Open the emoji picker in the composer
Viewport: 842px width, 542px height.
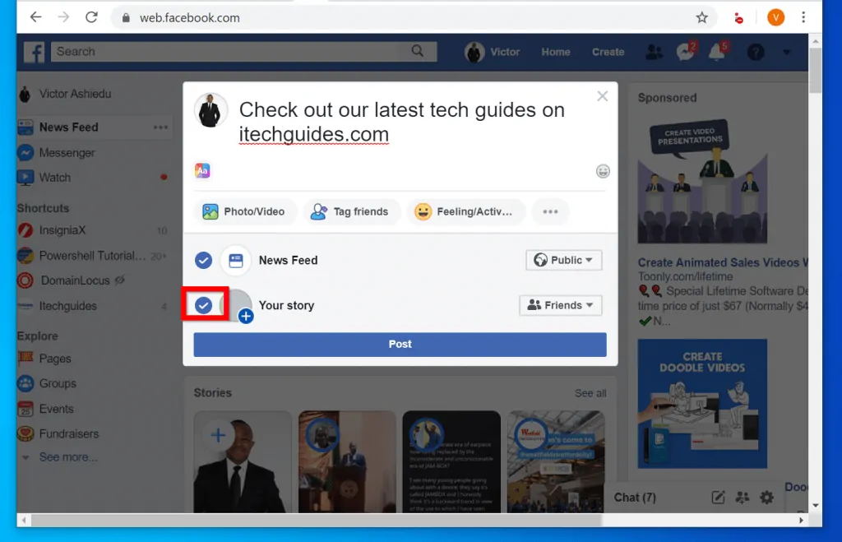click(603, 171)
